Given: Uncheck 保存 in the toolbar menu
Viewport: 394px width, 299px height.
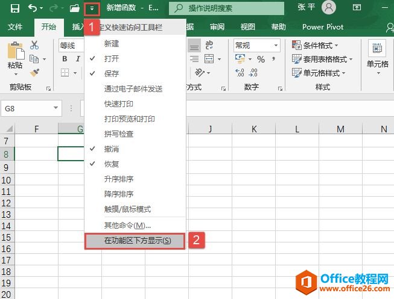Looking at the screenshot, I should tap(135, 73).
